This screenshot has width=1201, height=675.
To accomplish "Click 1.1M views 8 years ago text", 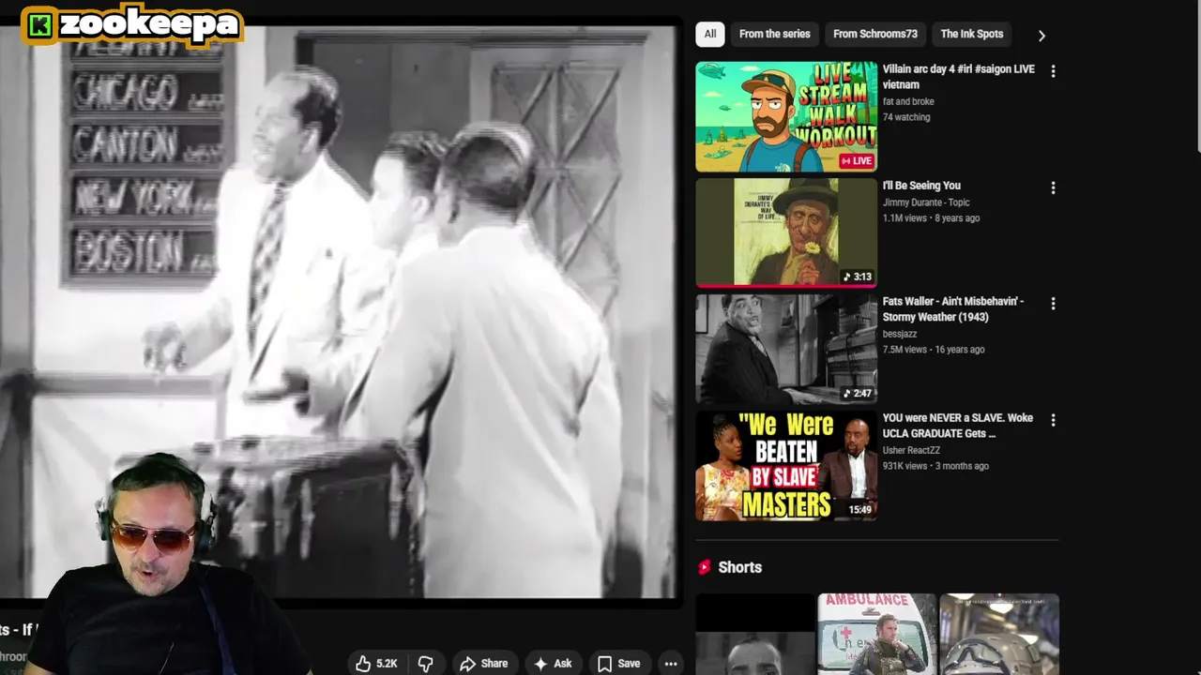I will point(931,218).
